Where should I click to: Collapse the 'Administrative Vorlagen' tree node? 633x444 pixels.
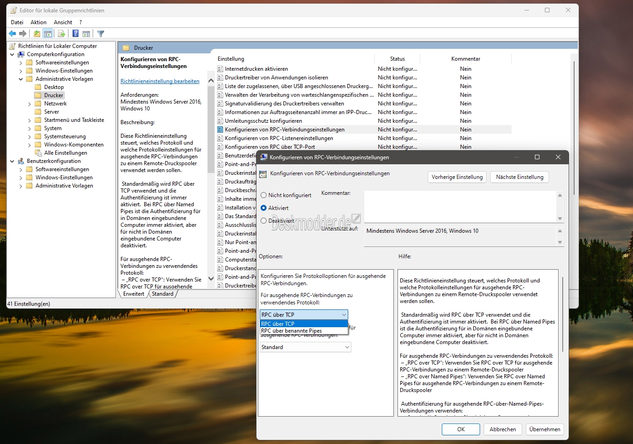(x=21, y=79)
